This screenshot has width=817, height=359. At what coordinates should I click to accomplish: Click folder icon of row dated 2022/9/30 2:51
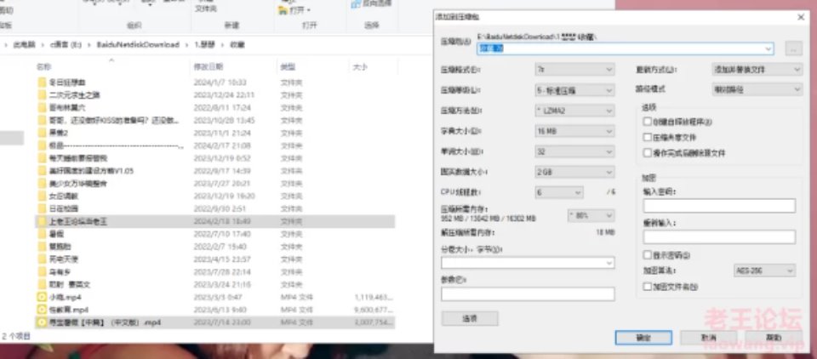[x=43, y=208]
